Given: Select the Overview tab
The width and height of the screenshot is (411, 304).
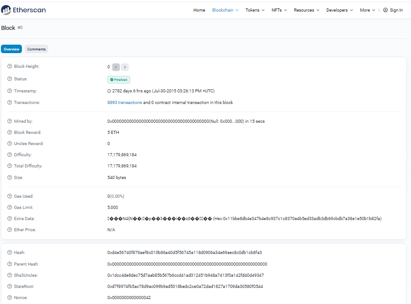Looking at the screenshot, I should pos(12,49).
